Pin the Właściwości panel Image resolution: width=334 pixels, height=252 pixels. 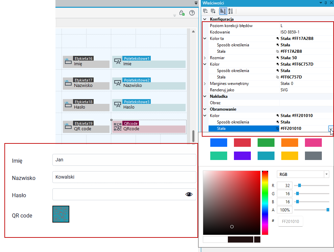click(326, 3)
